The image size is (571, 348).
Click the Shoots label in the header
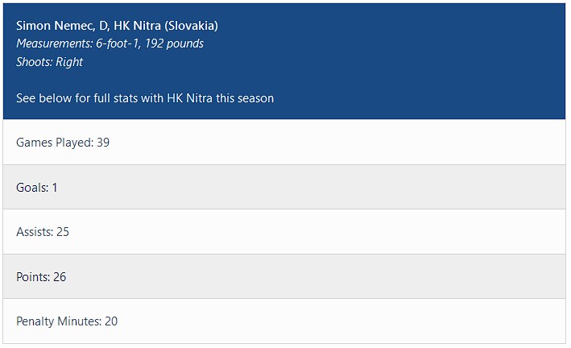point(34,62)
